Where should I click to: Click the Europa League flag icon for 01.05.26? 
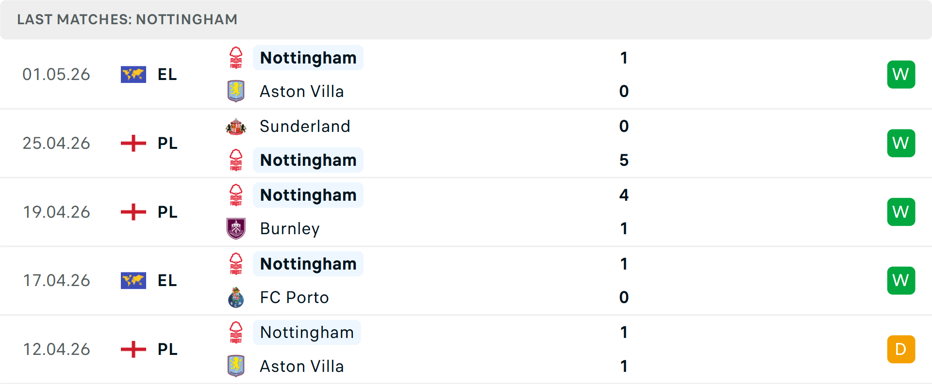[x=133, y=75]
